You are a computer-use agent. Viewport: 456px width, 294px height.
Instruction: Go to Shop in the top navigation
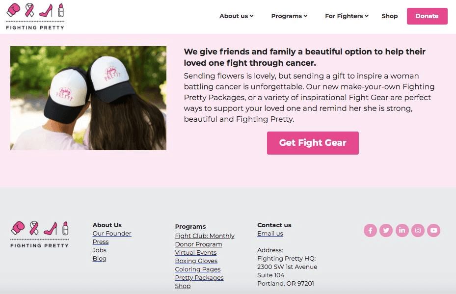(x=390, y=16)
